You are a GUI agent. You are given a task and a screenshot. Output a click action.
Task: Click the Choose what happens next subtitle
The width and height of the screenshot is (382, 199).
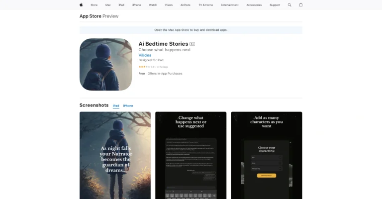pyautogui.click(x=165, y=50)
